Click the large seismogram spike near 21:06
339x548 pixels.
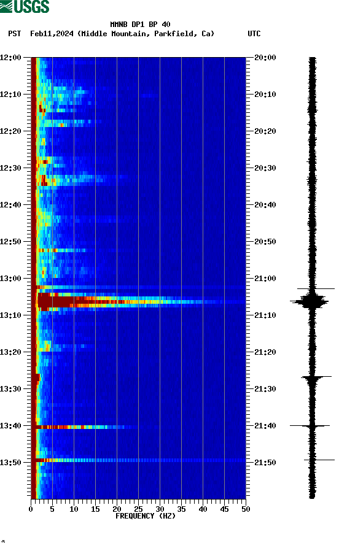click(x=310, y=301)
